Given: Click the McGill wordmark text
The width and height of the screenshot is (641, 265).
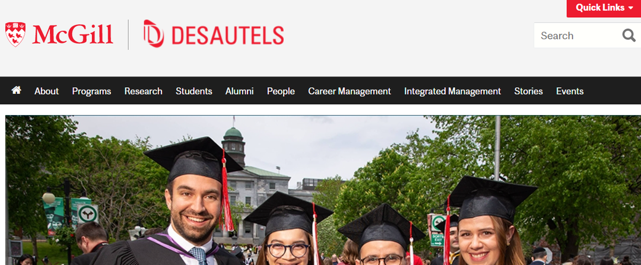Looking at the screenshot, I should [73, 34].
